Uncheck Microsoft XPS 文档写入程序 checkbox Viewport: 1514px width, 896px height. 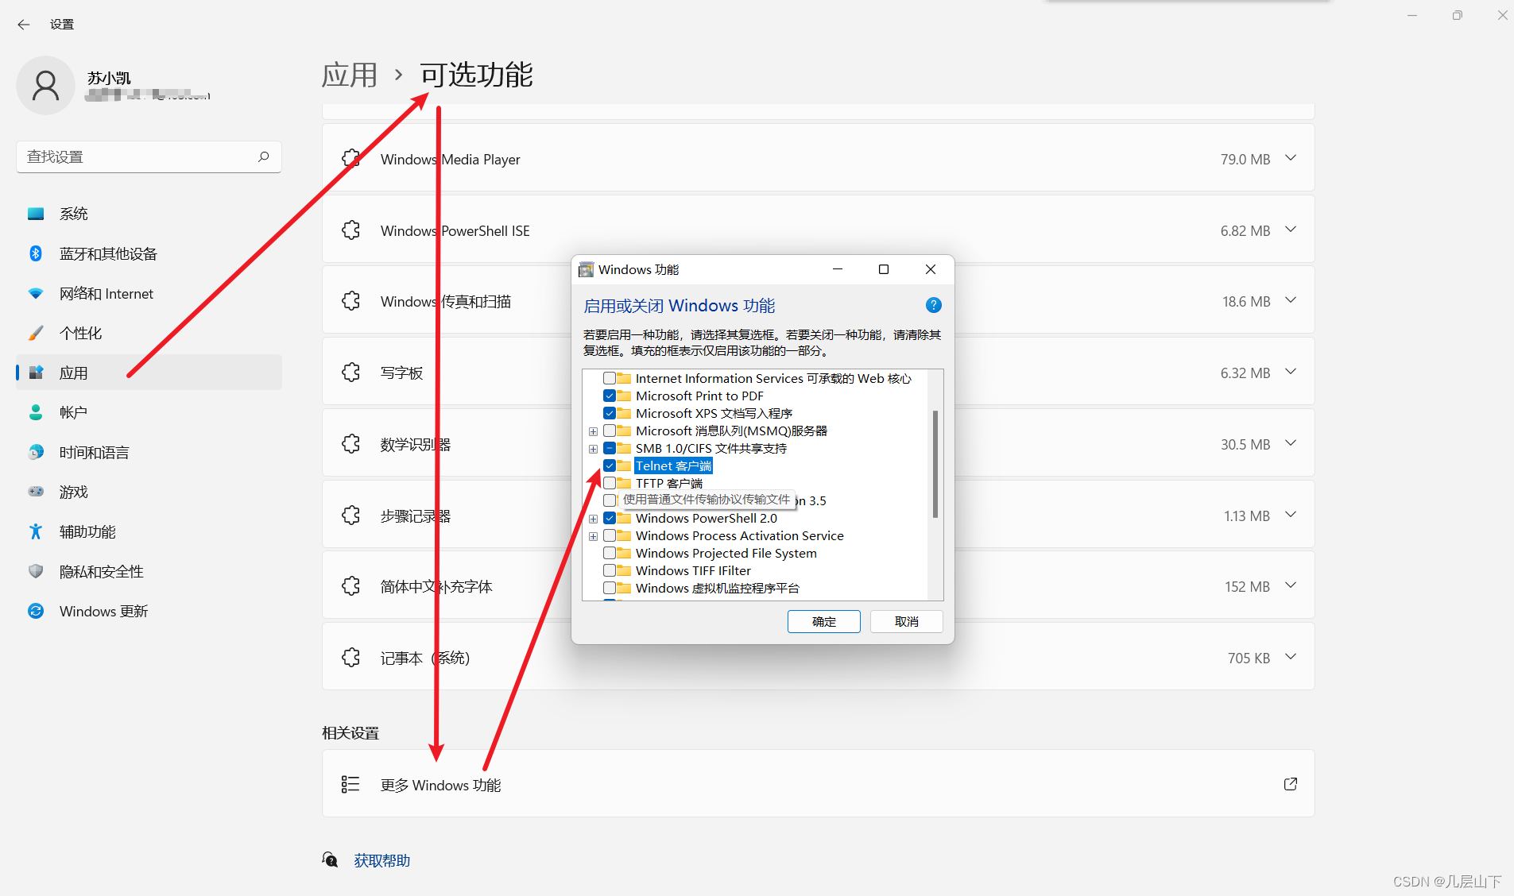click(610, 413)
